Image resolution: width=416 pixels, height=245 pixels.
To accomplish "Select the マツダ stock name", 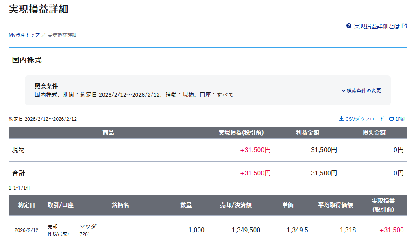I will (x=88, y=227).
